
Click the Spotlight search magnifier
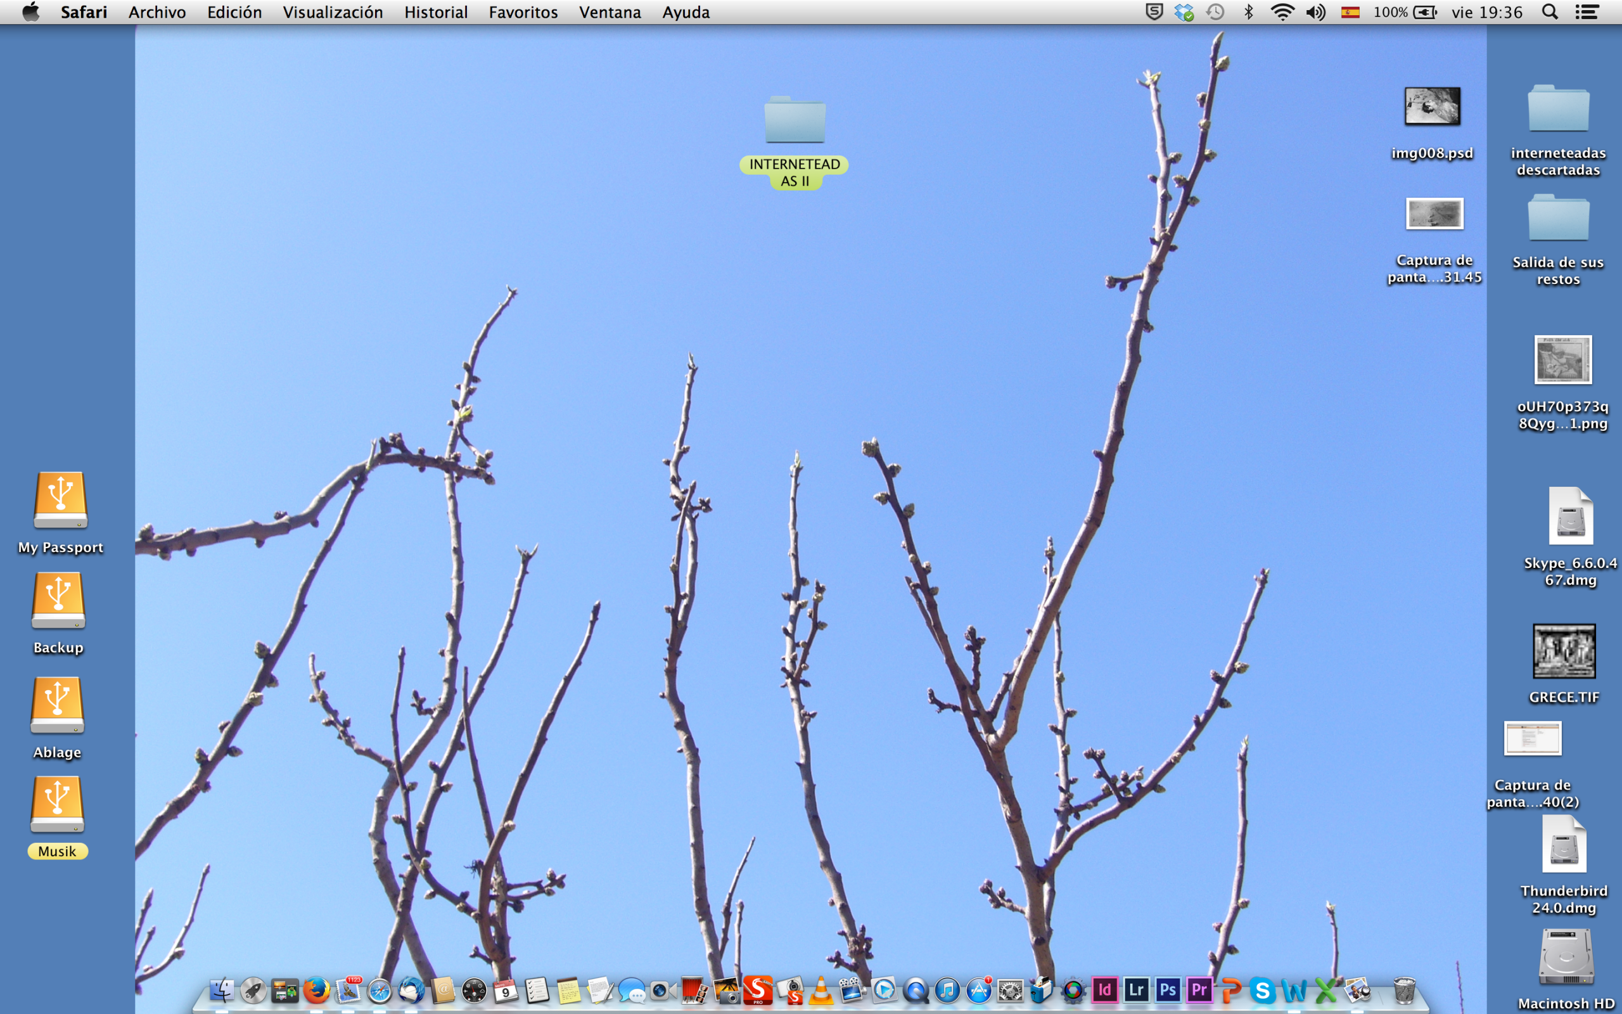click(1550, 12)
